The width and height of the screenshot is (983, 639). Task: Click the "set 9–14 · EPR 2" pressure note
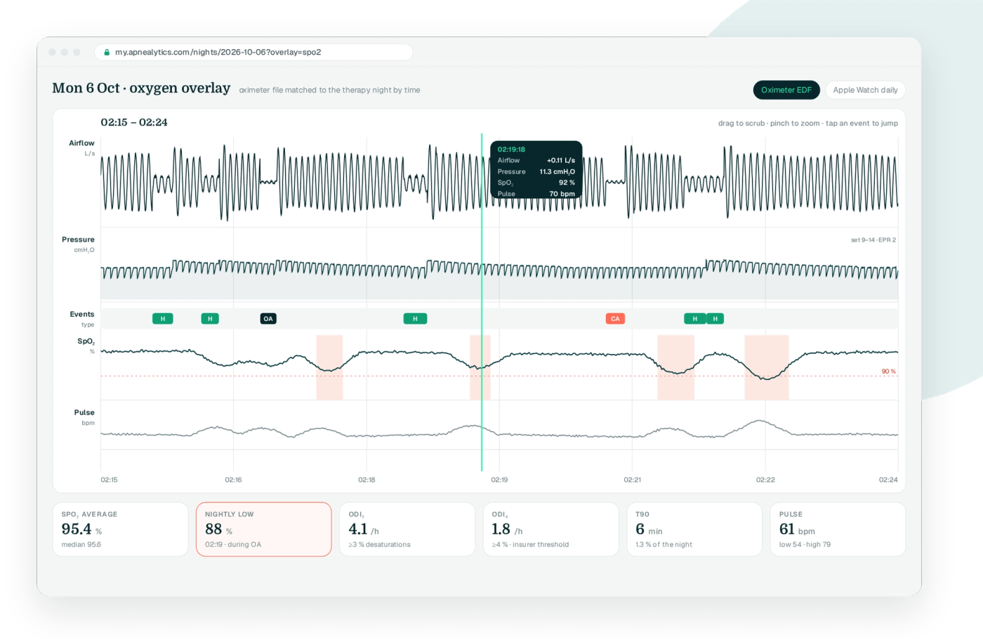[873, 240]
